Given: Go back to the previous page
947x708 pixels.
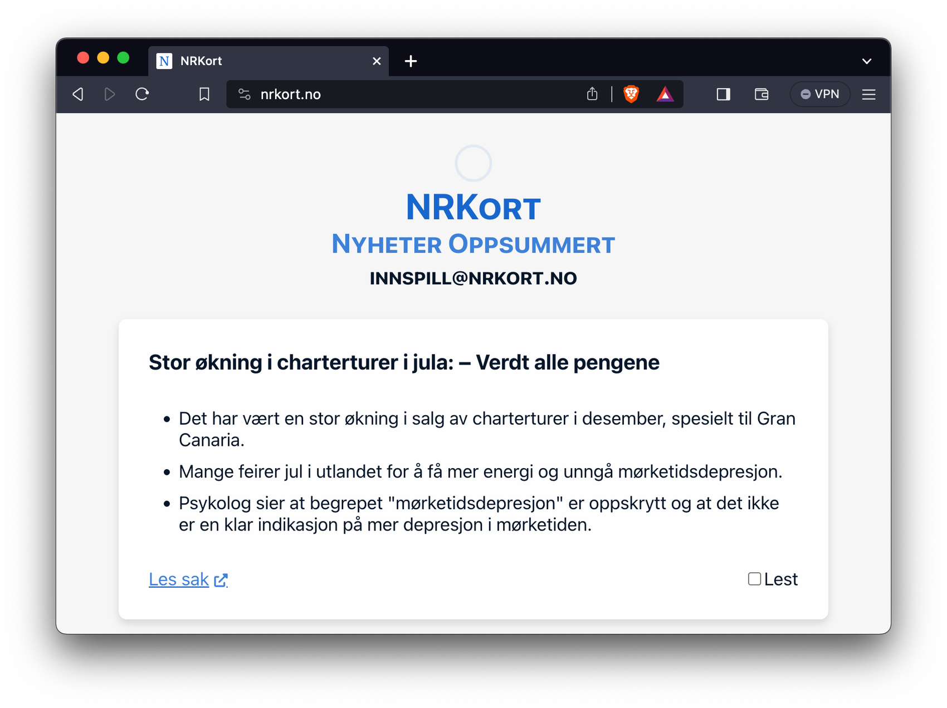Looking at the screenshot, I should point(78,94).
